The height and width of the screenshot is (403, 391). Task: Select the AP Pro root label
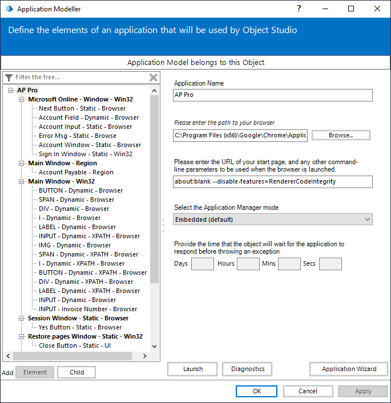27,90
